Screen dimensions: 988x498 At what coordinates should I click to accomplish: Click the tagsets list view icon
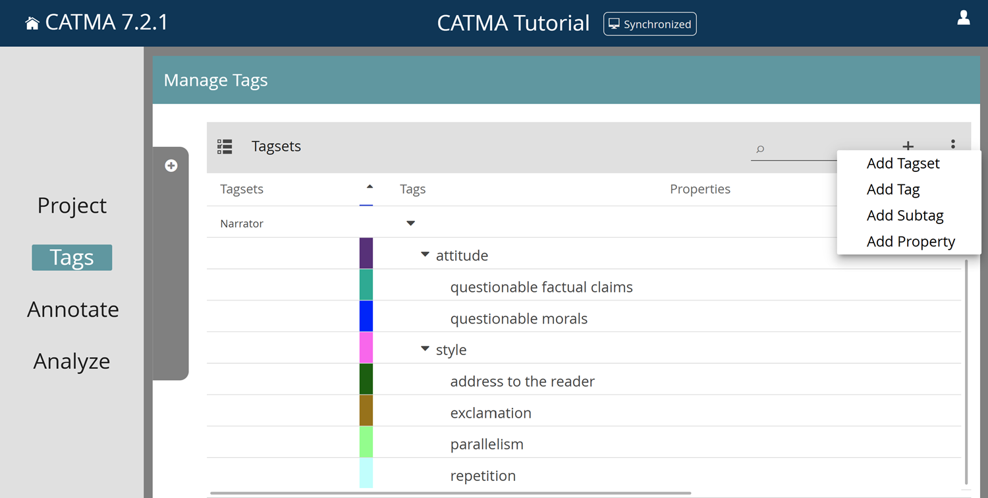pyautogui.click(x=225, y=146)
